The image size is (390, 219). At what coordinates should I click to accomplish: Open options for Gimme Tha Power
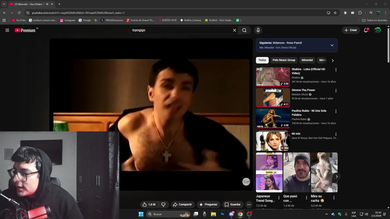[x=336, y=91]
